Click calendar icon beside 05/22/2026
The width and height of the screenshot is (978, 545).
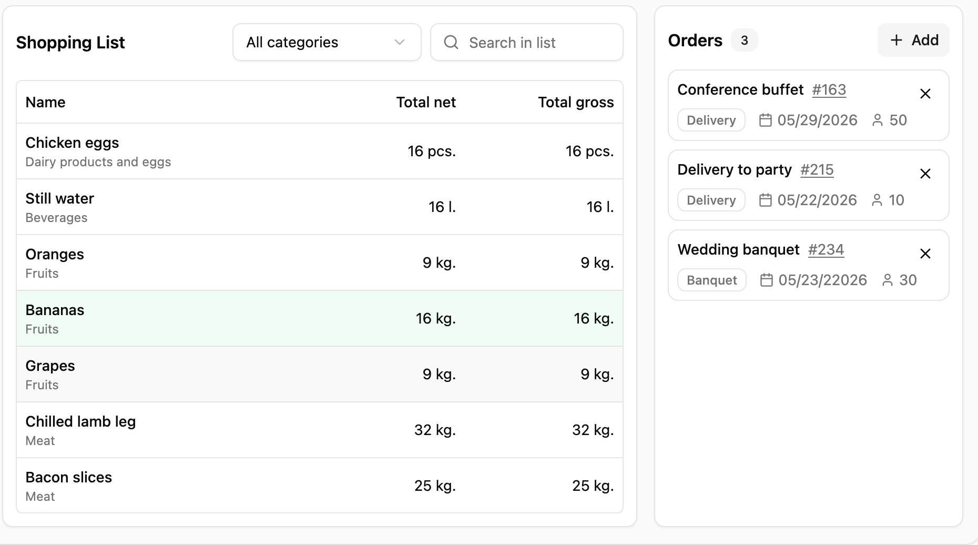coord(766,200)
